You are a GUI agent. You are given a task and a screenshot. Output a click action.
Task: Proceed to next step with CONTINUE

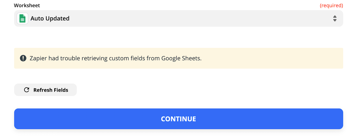tap(178, 119)
